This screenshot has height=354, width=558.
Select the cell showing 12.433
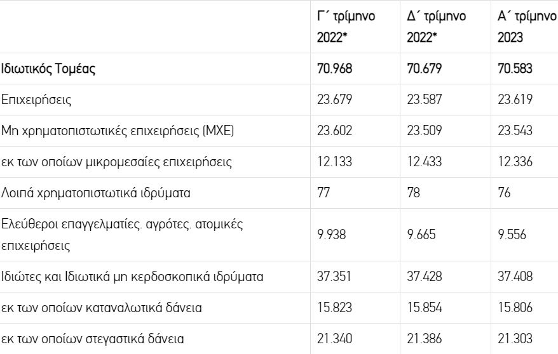click(x=424, y=162)
